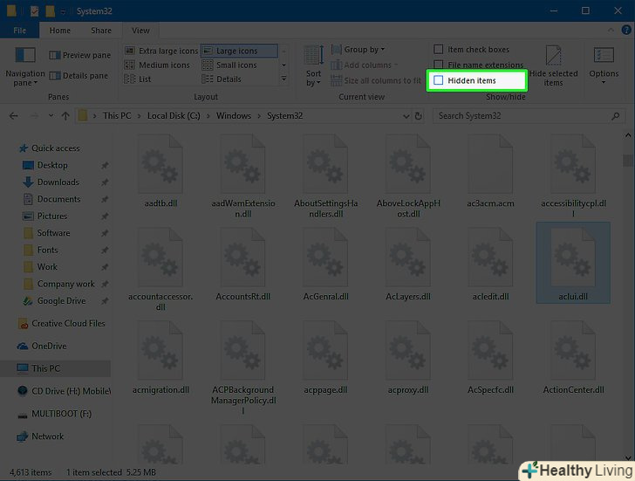
Task: Toggle the Details pane
Action: [x=79, y=75]
